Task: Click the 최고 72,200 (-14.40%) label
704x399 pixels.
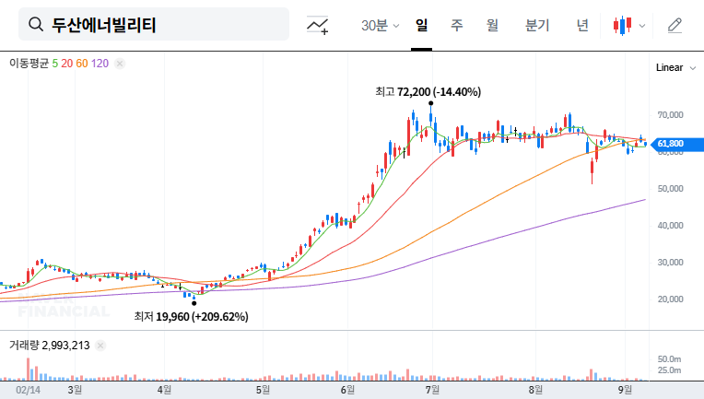Action: [428, 92]
